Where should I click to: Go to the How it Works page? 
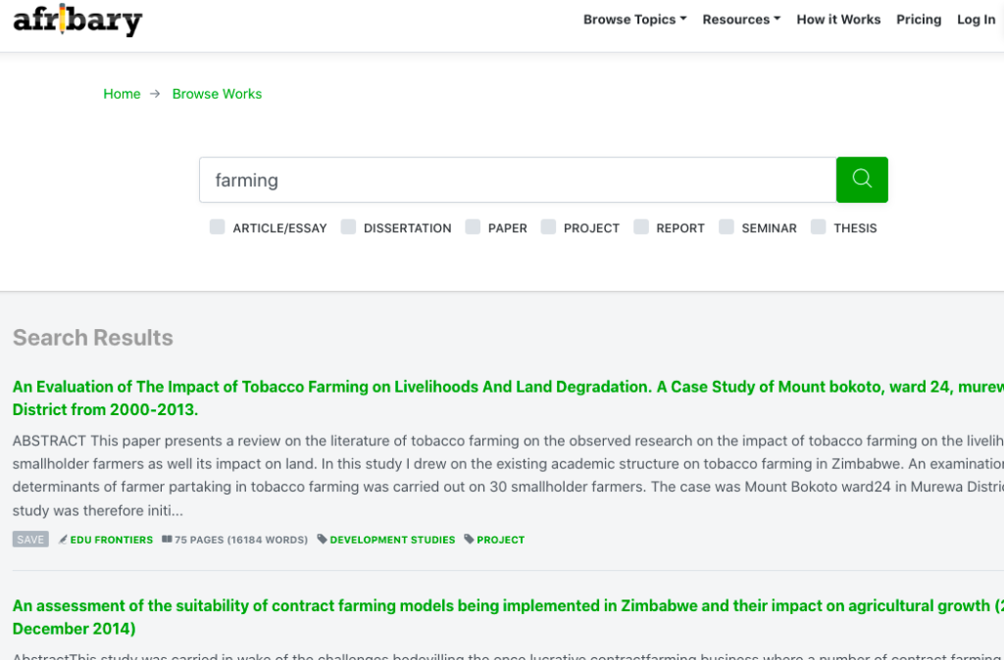click(x=838, y=20)
